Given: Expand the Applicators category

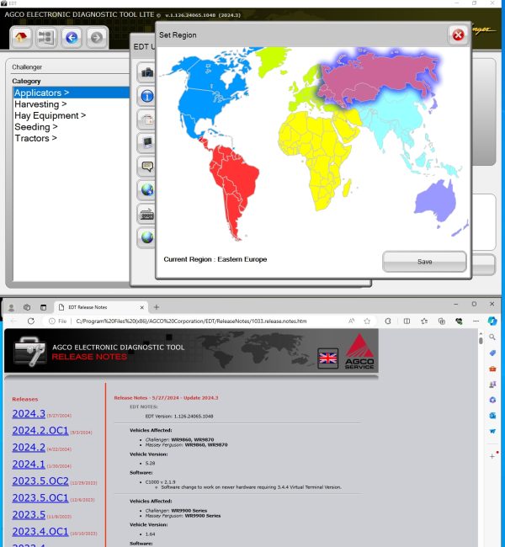Looking at the screenshot, I should coord(41,93).
